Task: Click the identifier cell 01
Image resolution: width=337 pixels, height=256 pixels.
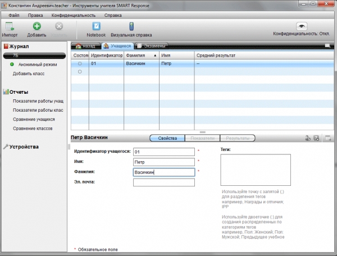Action: [x=106, y=63]
